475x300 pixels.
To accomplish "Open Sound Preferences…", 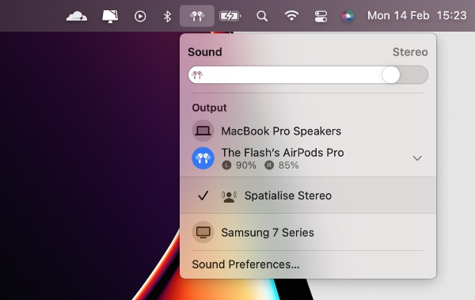I will point(245,264).
